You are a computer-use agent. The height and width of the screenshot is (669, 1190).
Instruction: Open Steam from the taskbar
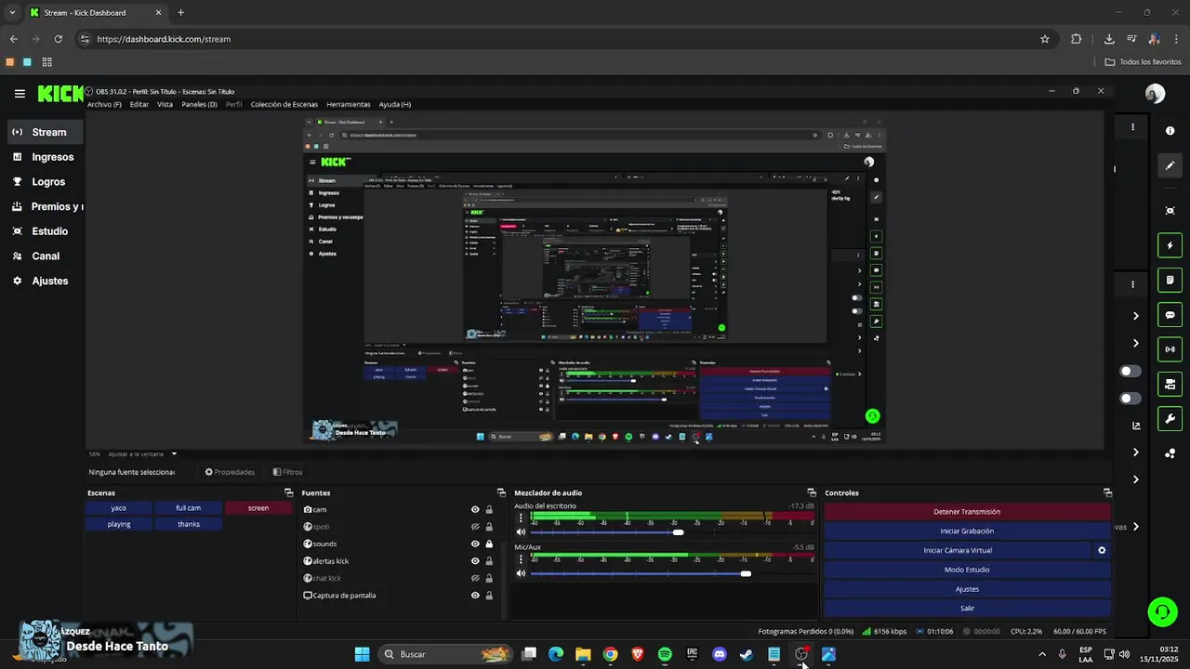(x=746, y=654)
